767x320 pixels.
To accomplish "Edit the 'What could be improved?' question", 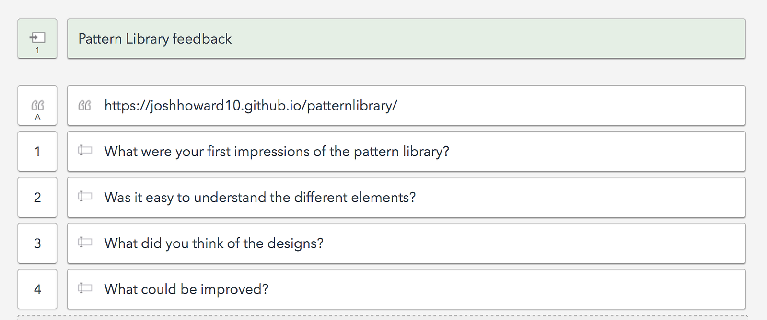I will (186, 289).
